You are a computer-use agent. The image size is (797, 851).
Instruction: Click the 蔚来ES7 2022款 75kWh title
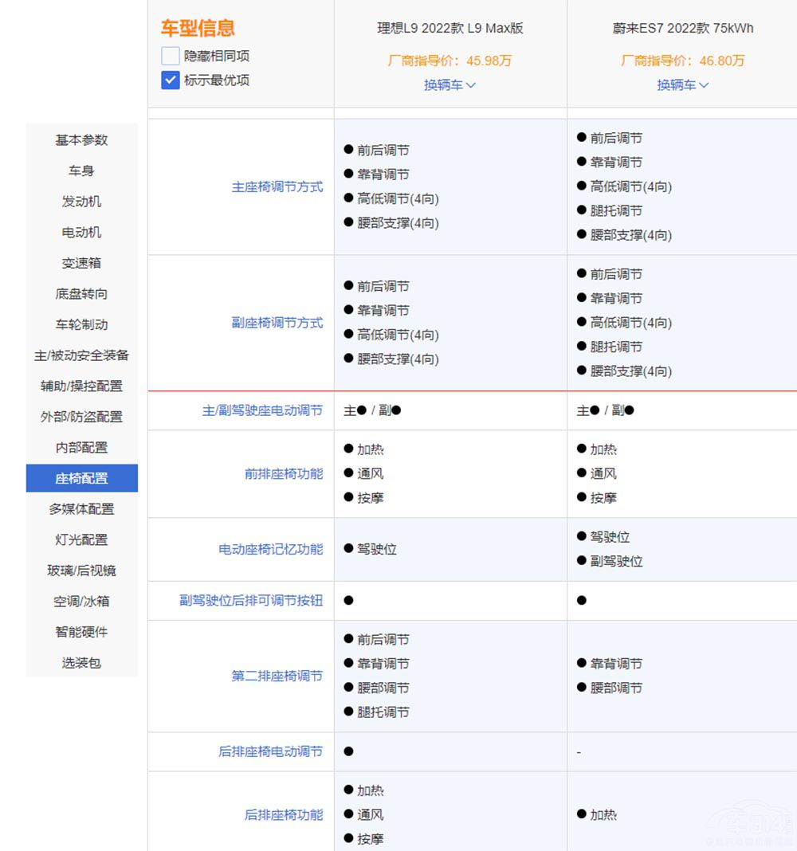[682, 28]
